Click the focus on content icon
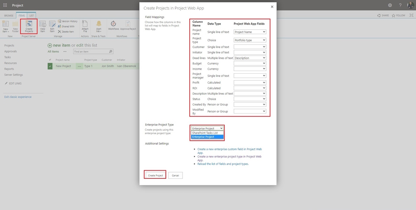Screen dimensions: 416x210 tap(412, 15)
